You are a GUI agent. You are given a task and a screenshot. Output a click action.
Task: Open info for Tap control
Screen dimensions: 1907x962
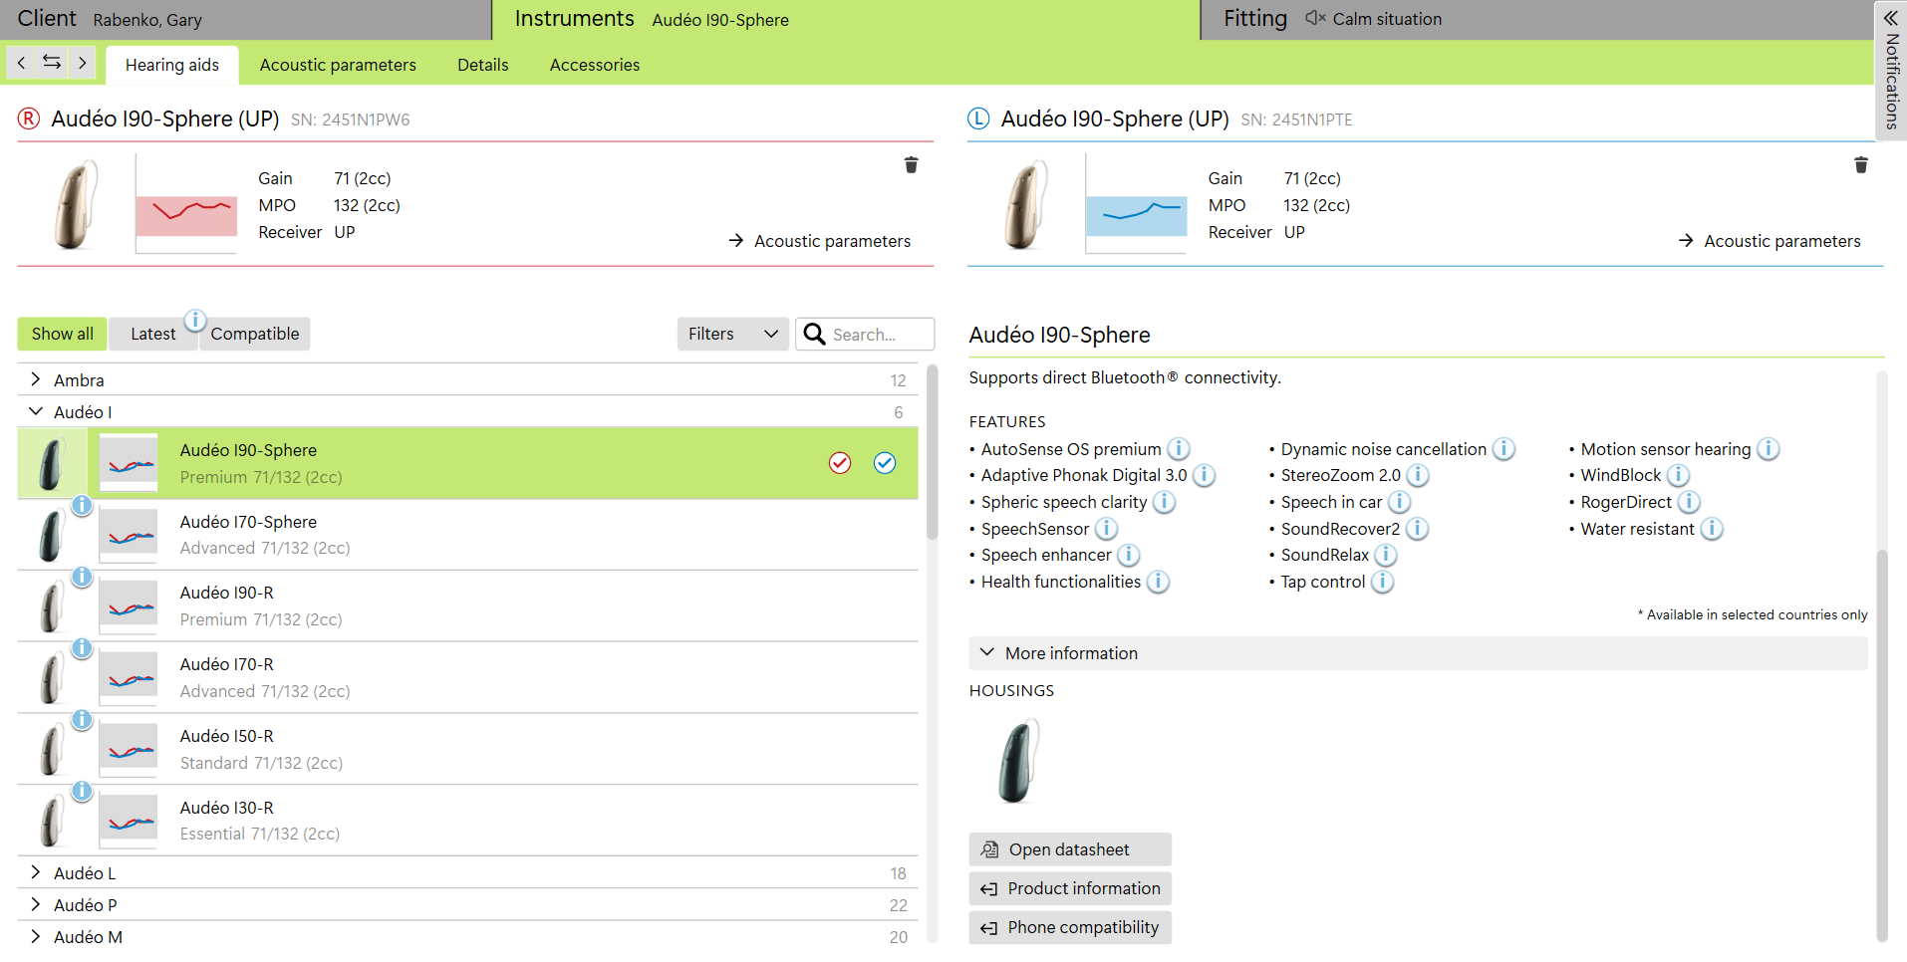pos(1382,582)
